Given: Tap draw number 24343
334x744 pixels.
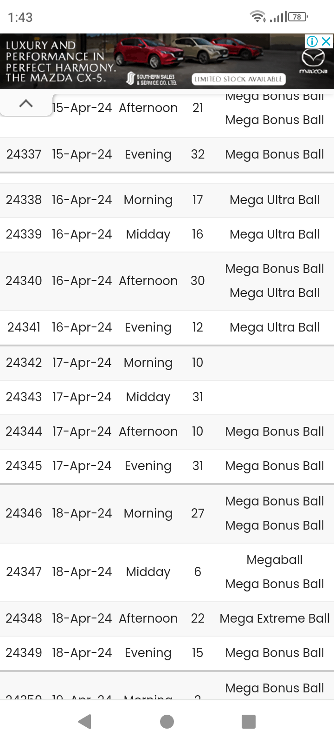Looking at the screenshot, I should pyautogui.click(x=24, y=397).
